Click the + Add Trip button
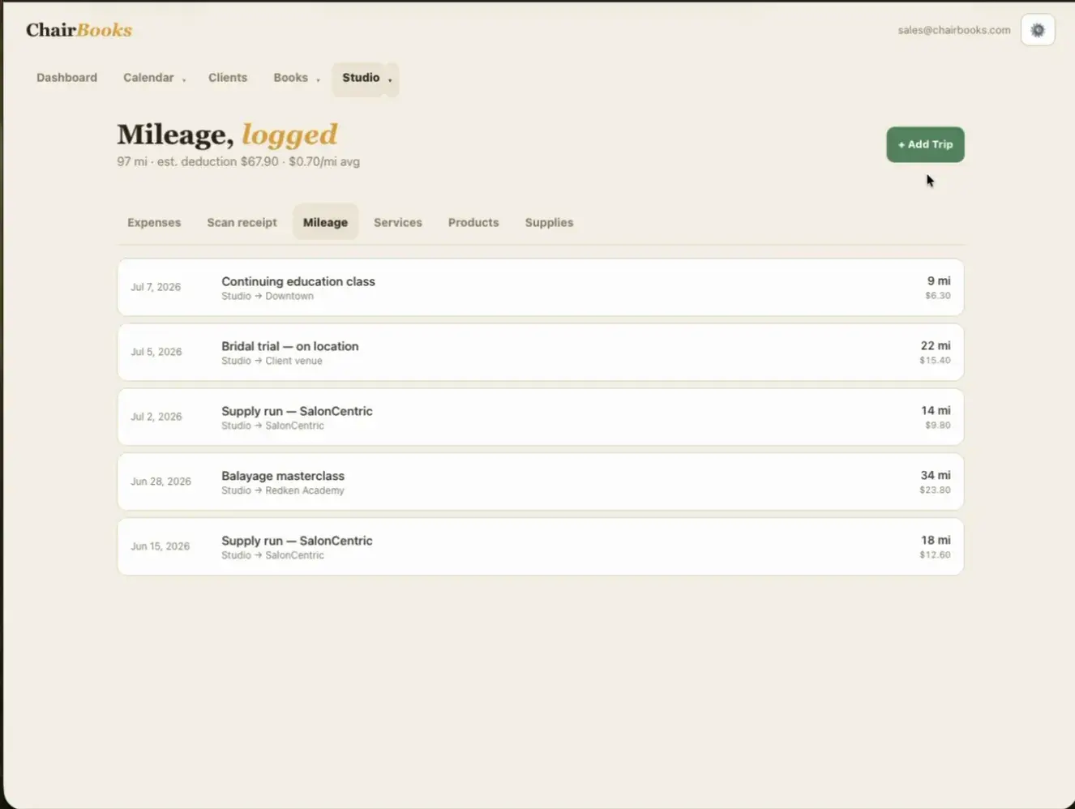 click(925, 144)
